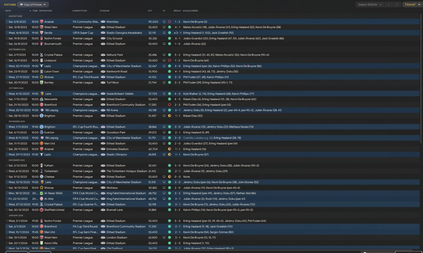Open the Stade Bollaert-Delelis stadium link

[x=120, y=94]
